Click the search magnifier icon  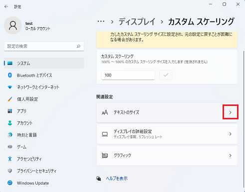78,46
